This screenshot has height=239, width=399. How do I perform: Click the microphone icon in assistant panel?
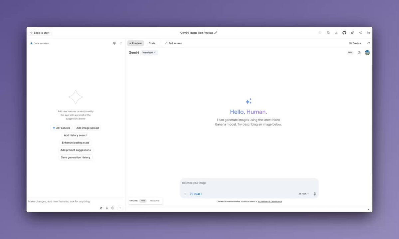pyautogui.click(x=107, y=208)
